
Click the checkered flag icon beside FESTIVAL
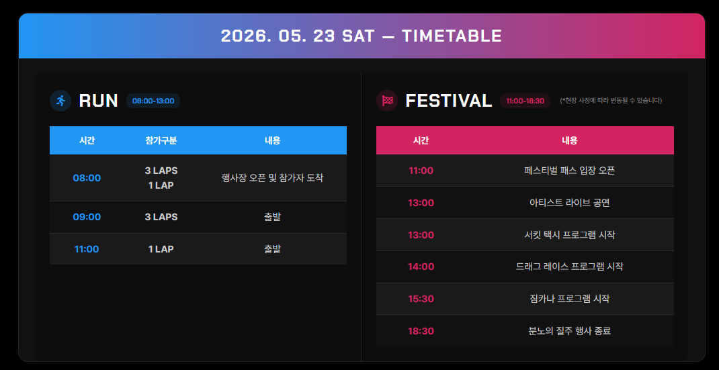tap(387, 101)
